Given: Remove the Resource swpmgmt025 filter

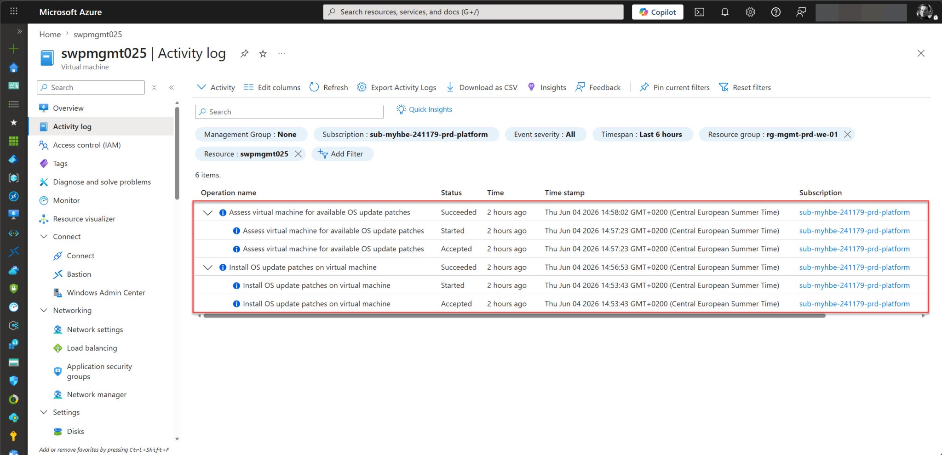Looking at the screenshot, I should tap(298, 154).
